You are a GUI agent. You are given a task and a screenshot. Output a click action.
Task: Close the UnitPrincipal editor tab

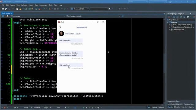point(12,13)
